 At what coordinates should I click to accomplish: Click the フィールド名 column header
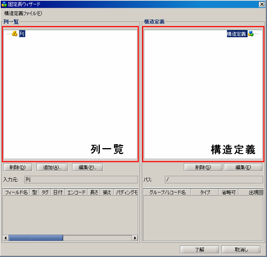16,192
